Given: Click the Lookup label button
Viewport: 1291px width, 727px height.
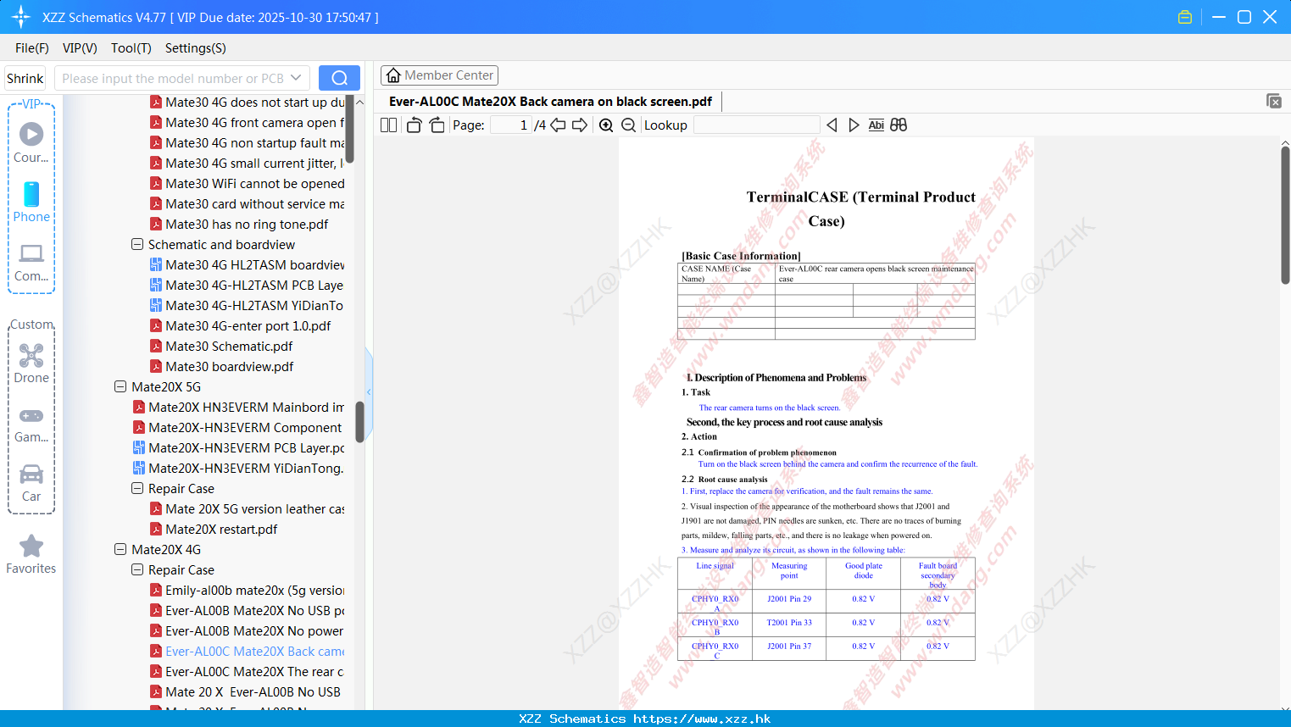Looking at the screenshot, I should point(665,125).
